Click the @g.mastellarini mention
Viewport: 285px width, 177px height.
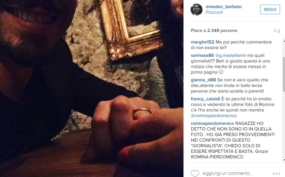tap(230, 55)
